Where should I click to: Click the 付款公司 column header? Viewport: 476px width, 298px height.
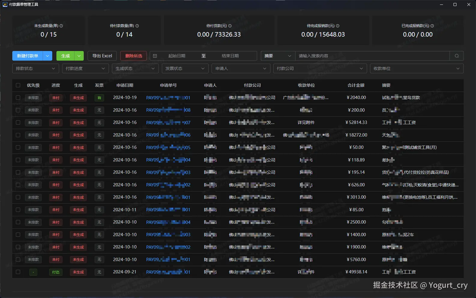tap(252, 85)
